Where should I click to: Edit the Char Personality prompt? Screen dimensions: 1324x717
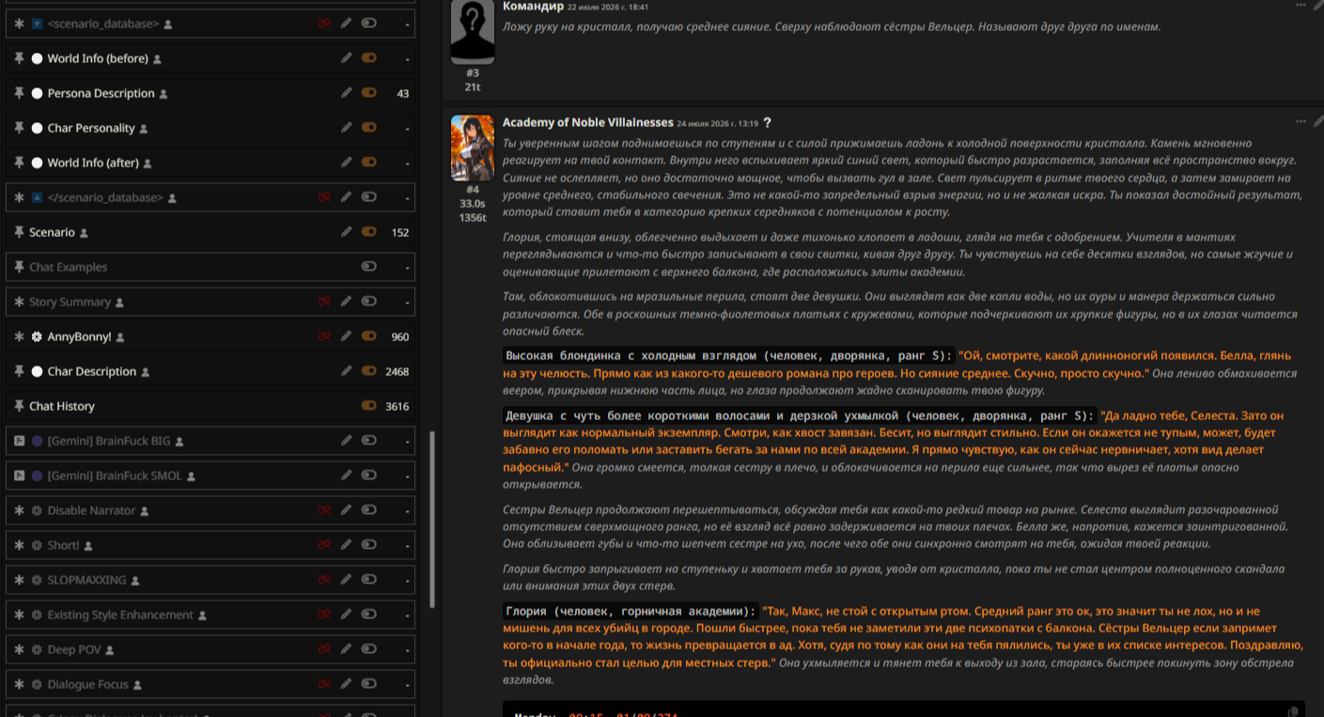click(x=347, y=128)
